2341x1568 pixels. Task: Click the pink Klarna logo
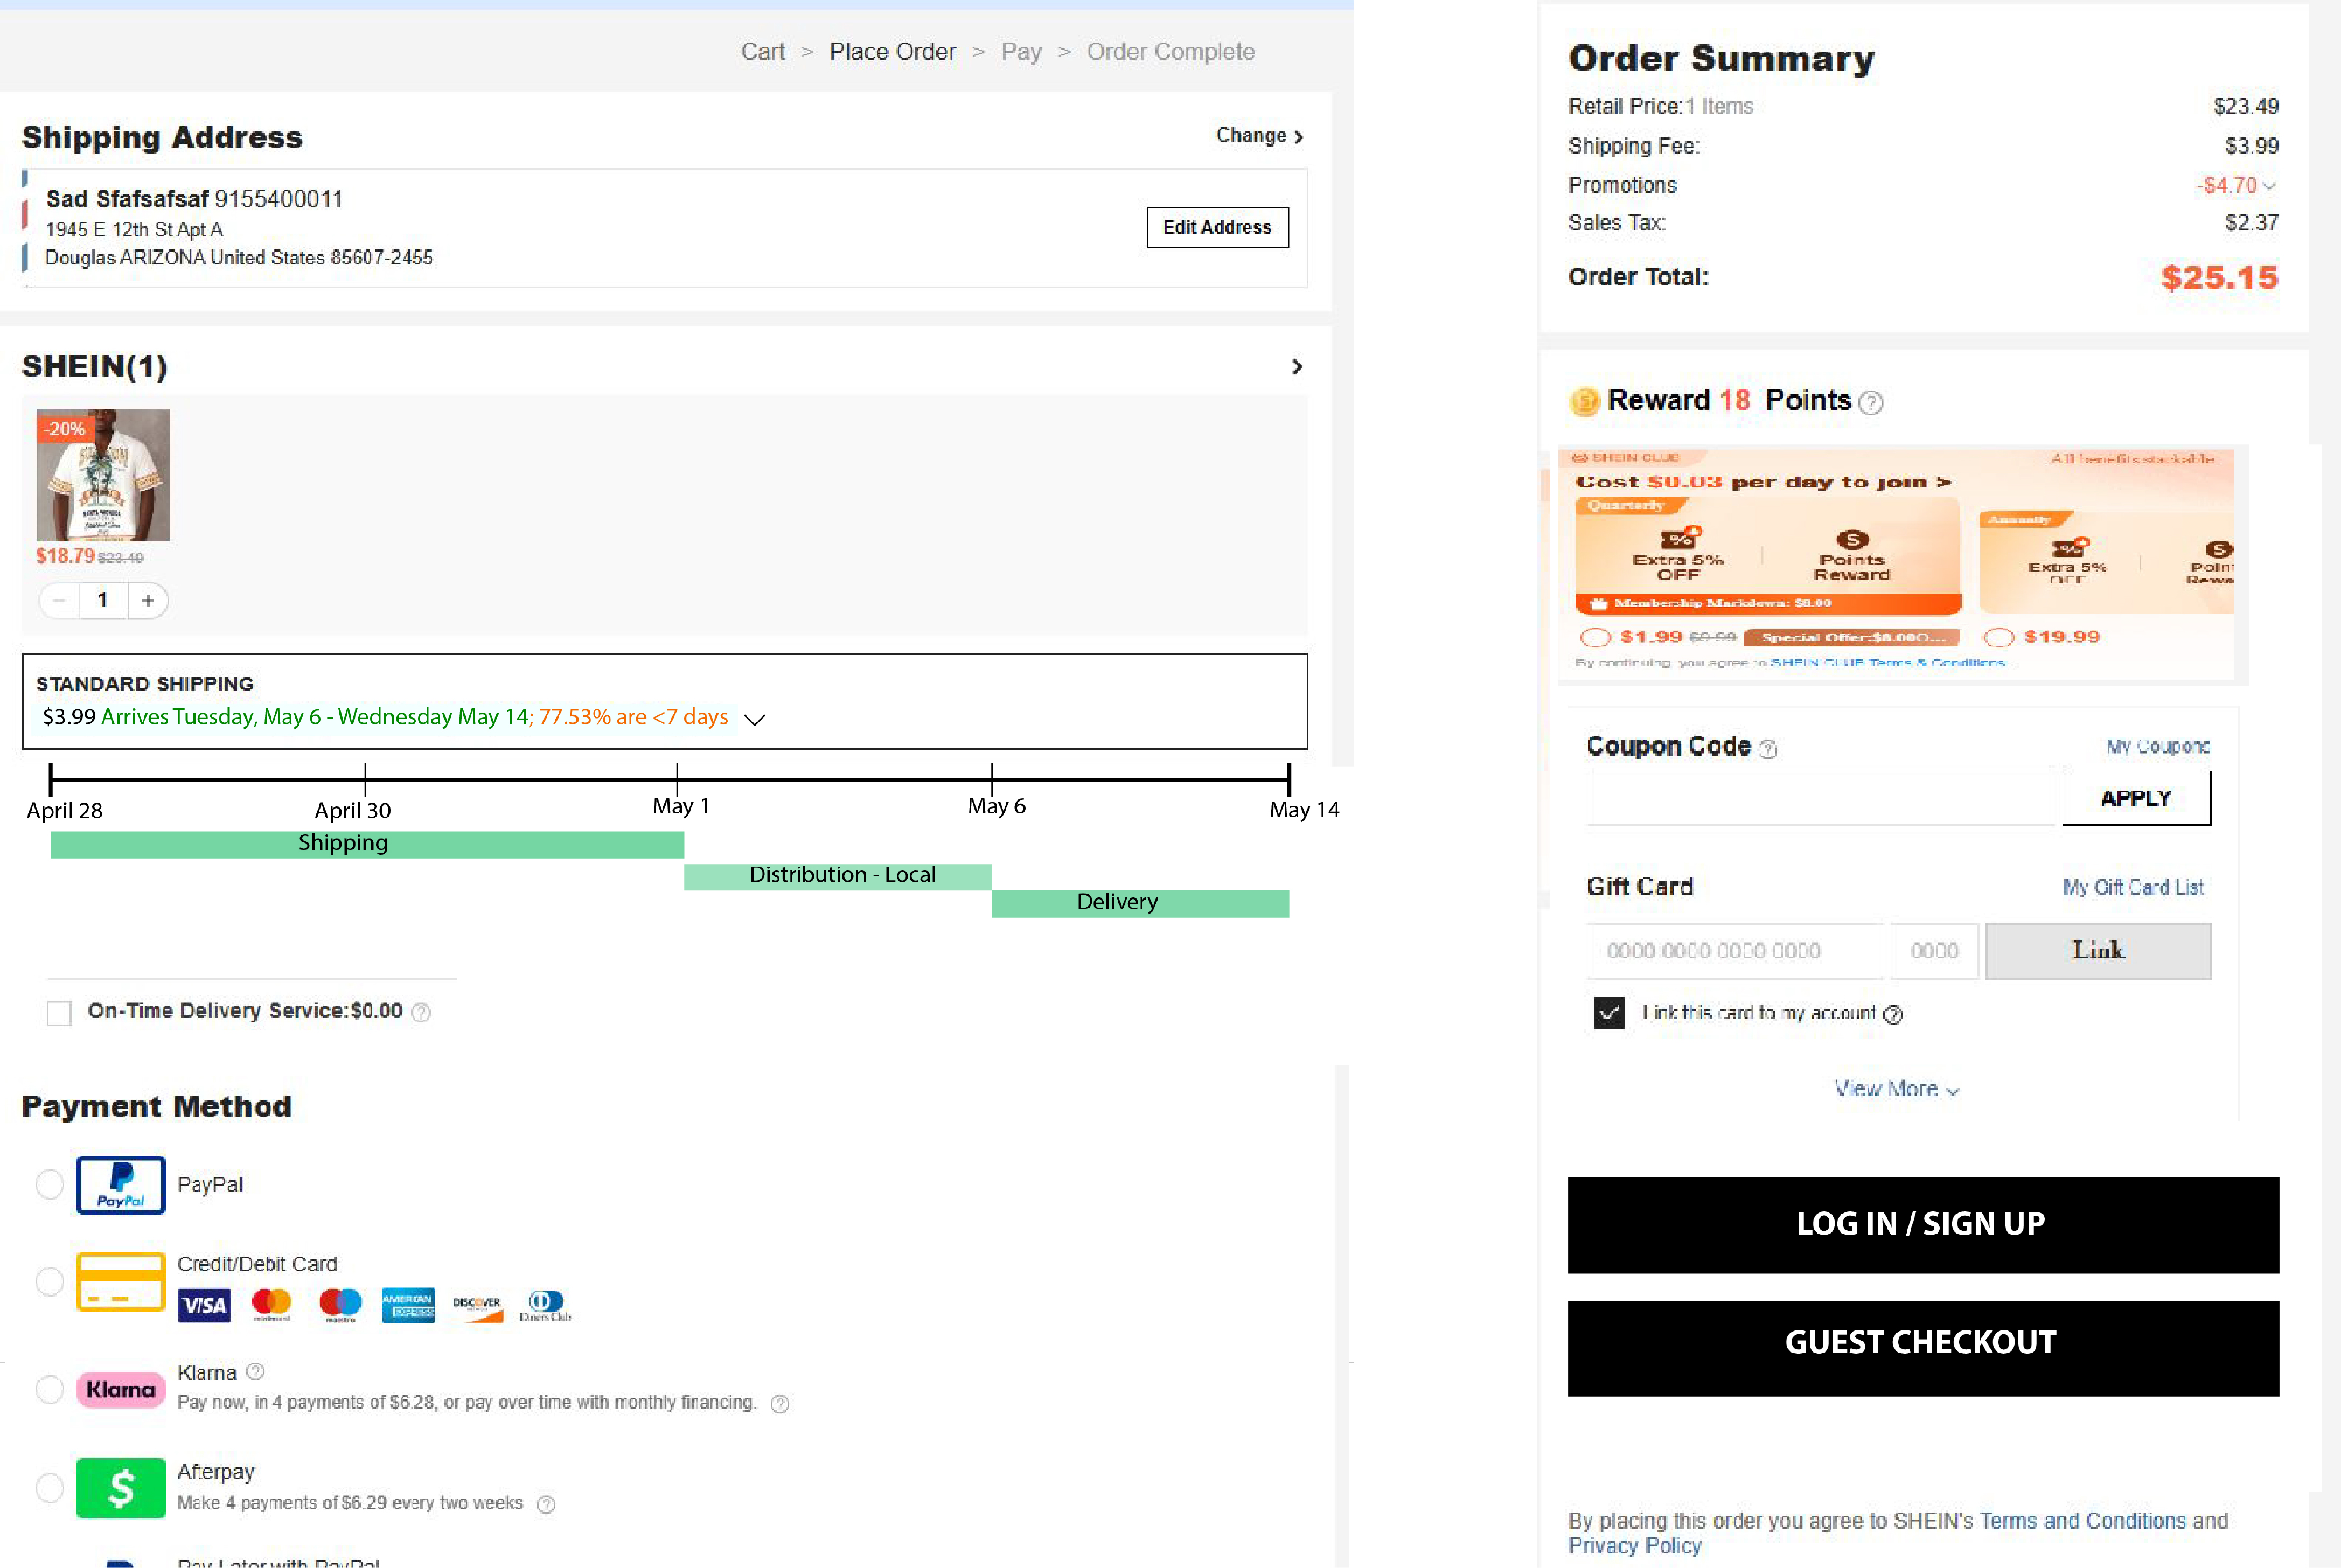[x=120, y=1389]
